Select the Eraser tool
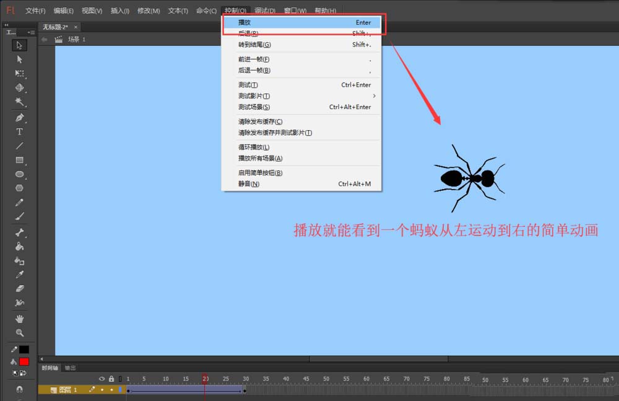The height and width of the screenshot is (401, 619). pos(19,289)
